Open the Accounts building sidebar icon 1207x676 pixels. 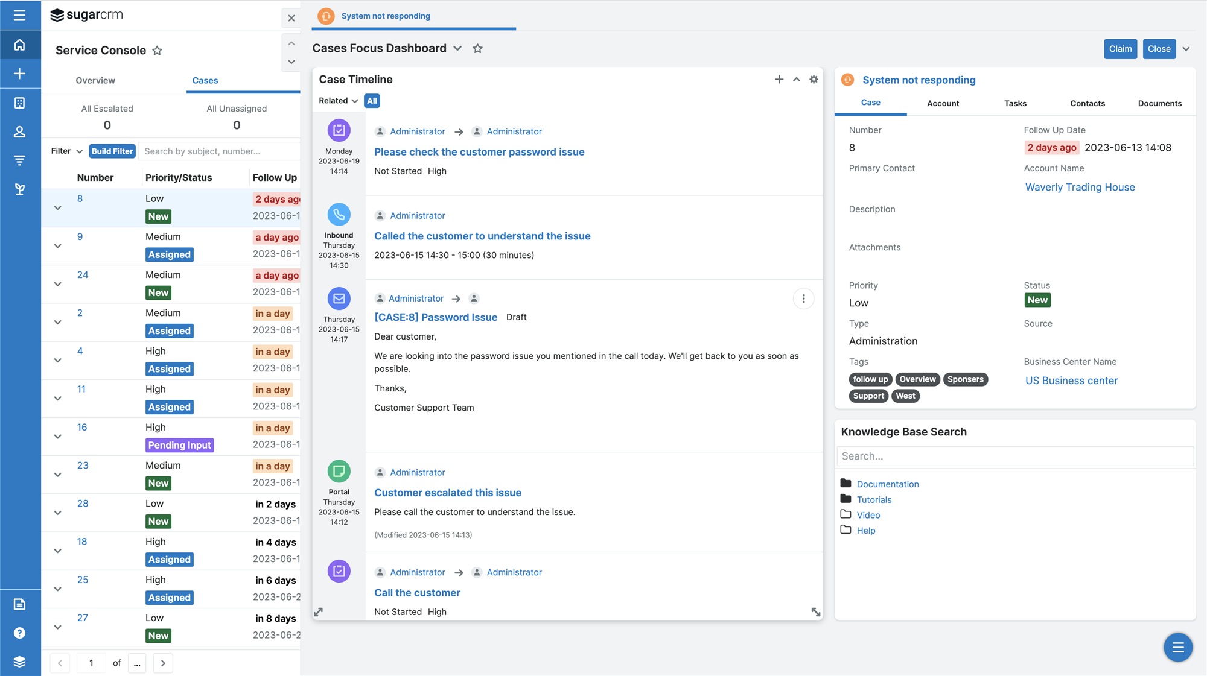19,103
